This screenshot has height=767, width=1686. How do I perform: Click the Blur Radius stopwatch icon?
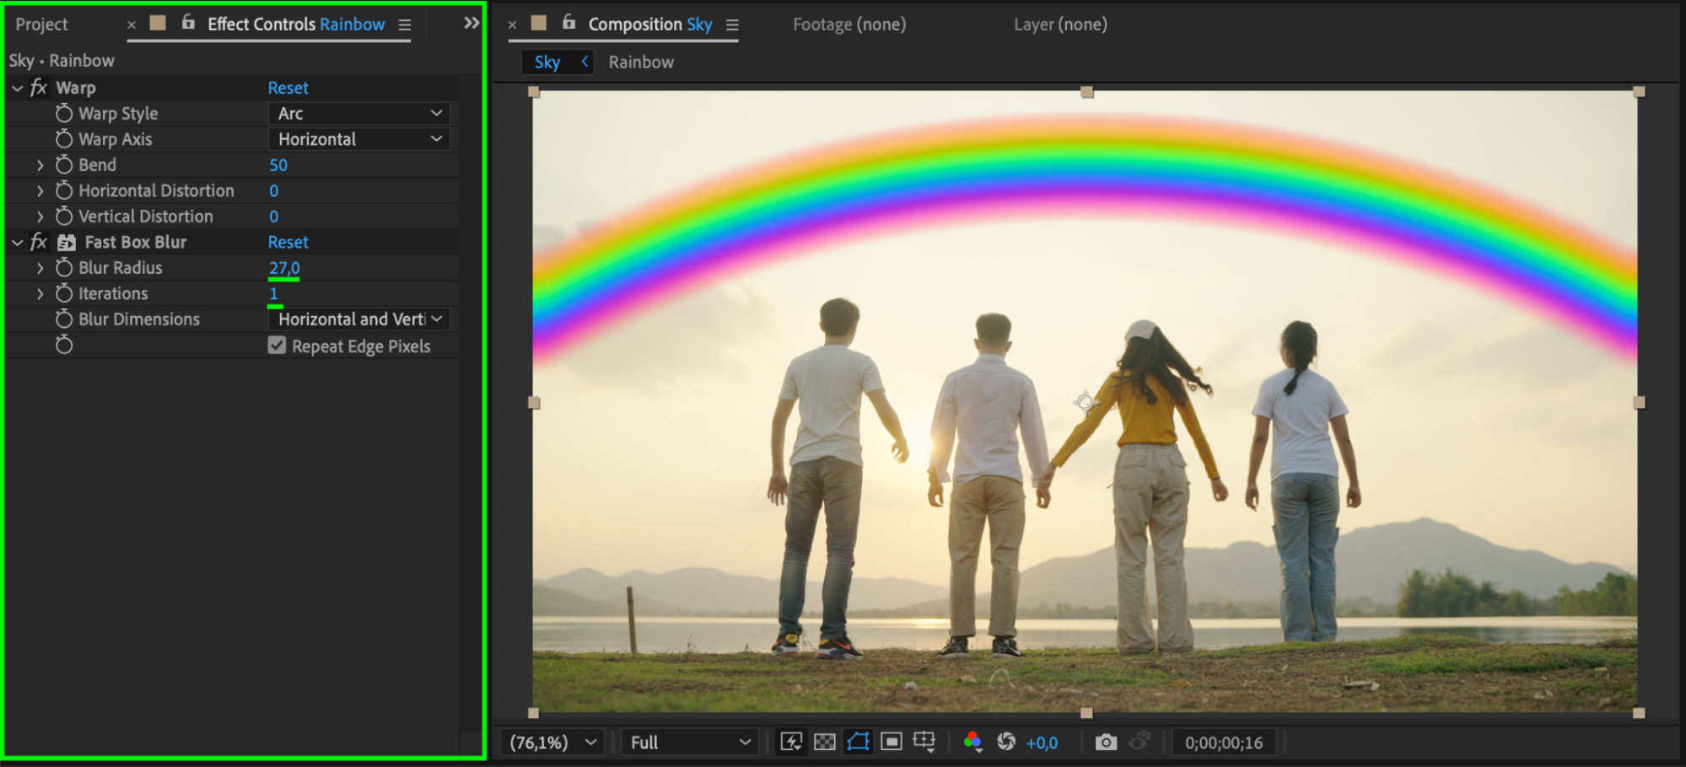(x=64, y=268)
